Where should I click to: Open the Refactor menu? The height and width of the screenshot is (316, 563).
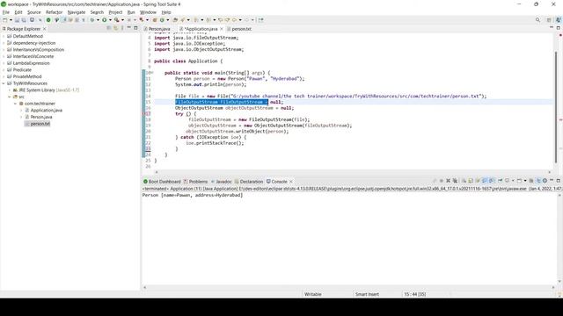tap(55, 12)
